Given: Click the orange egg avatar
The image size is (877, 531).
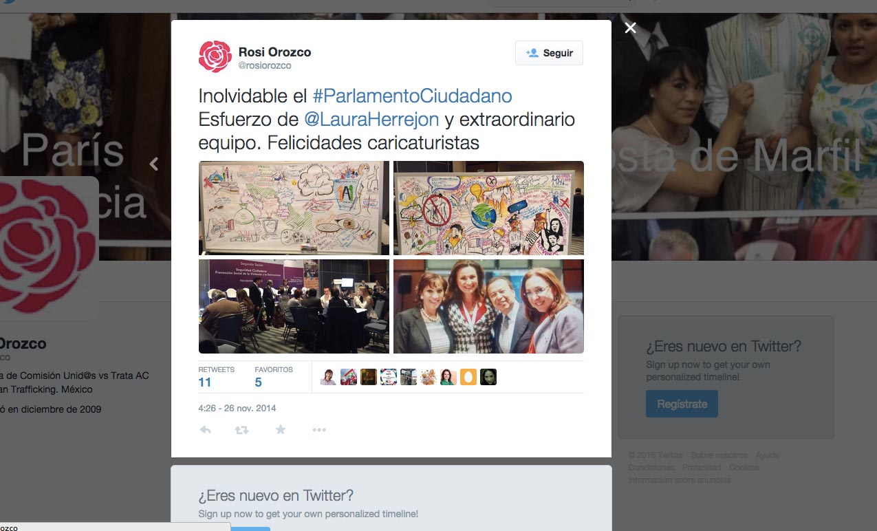Looking at the screenshot, I should tap(468, 377).
